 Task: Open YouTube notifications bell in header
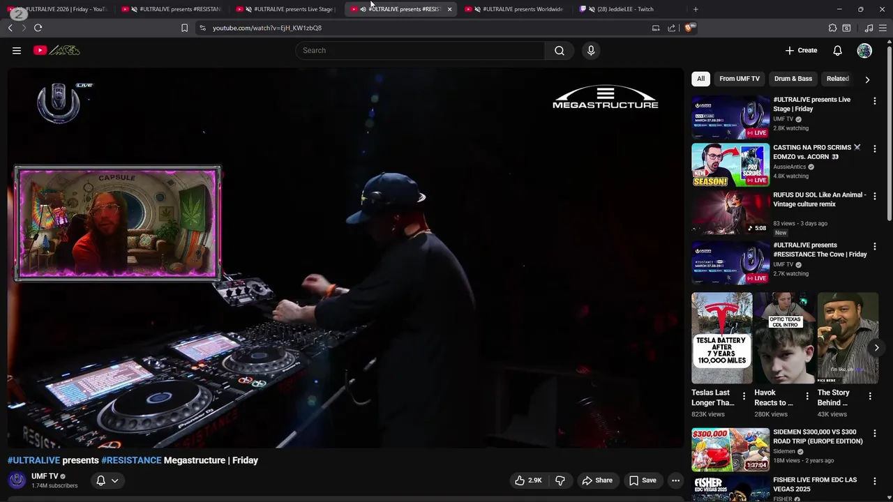coord(837,50)
